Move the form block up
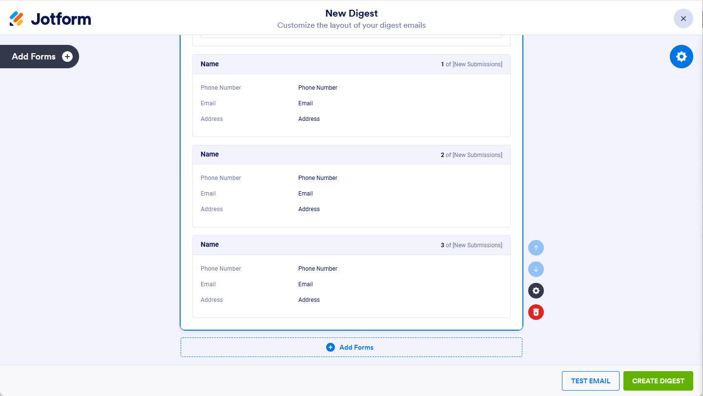Image resolution: width=703 pixels, height=396 pixels. pos(536,248)
